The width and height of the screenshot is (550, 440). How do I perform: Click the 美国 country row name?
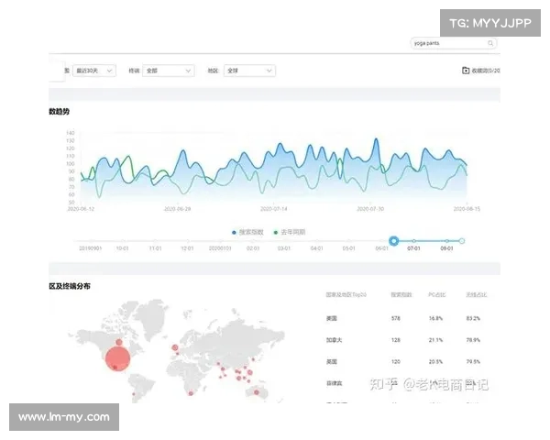[x=332, y=318]
